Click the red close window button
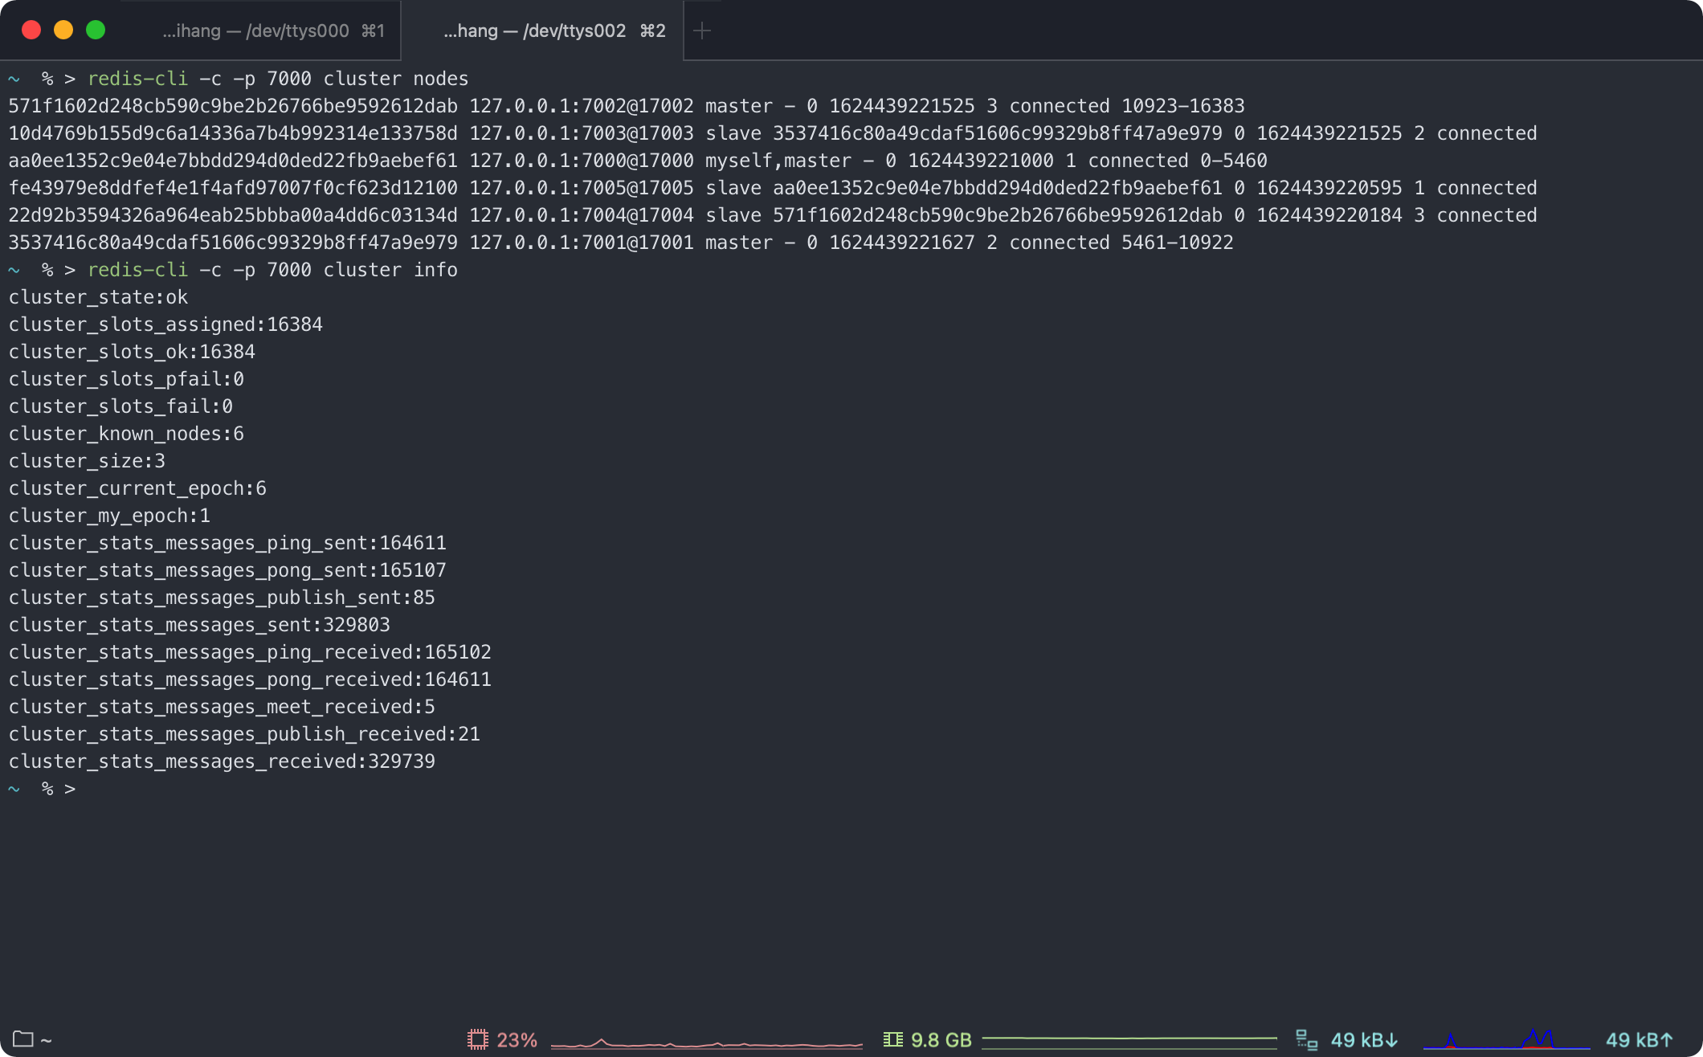The image size is (1703, 1057). 31,30
